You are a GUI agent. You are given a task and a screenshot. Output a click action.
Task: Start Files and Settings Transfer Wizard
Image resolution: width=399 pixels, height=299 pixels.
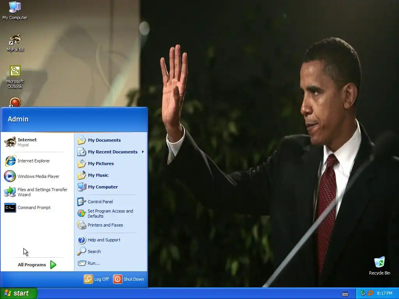point(35,192)
